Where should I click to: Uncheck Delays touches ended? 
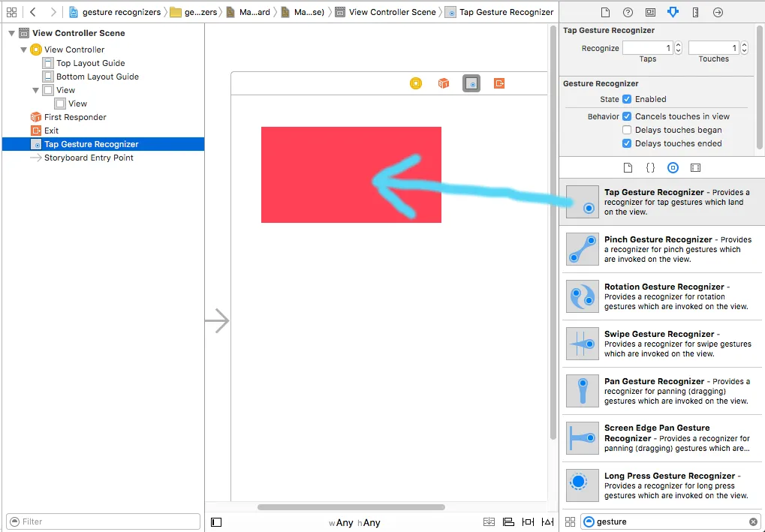coord(627,143)
